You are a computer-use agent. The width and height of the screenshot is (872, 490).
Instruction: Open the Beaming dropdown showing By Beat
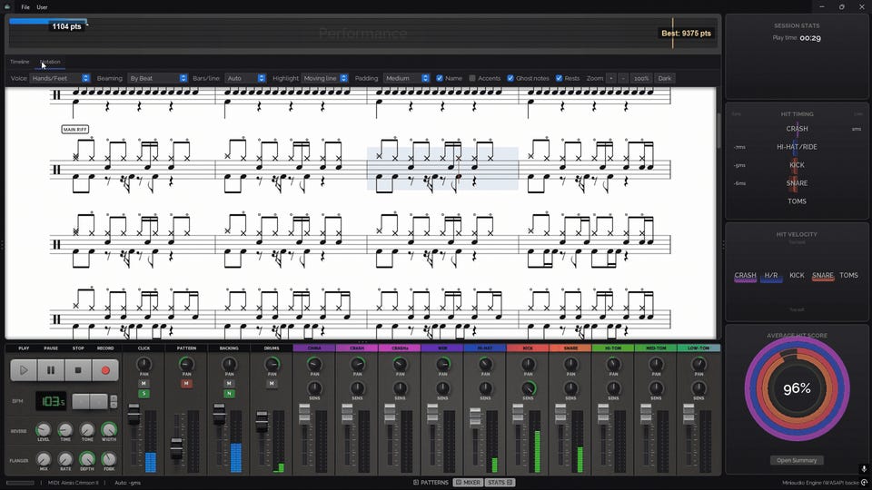[157, 78]
